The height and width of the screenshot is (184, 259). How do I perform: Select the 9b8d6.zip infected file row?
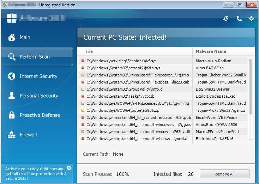click(134, 110)
